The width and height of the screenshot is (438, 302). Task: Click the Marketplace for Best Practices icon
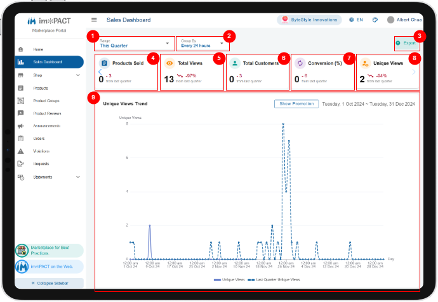tap(22, 250)
